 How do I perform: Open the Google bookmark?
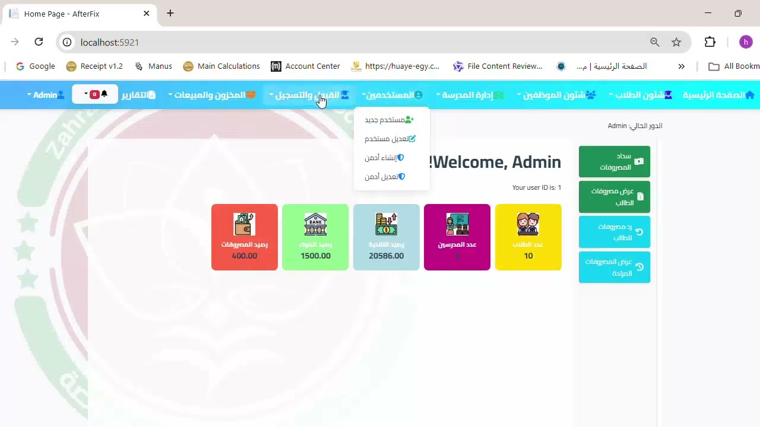tap(35, 66)
